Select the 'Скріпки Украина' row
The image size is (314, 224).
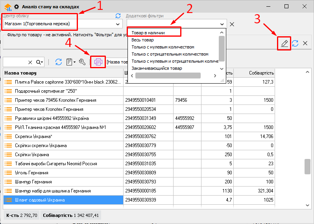pos(63,155)
